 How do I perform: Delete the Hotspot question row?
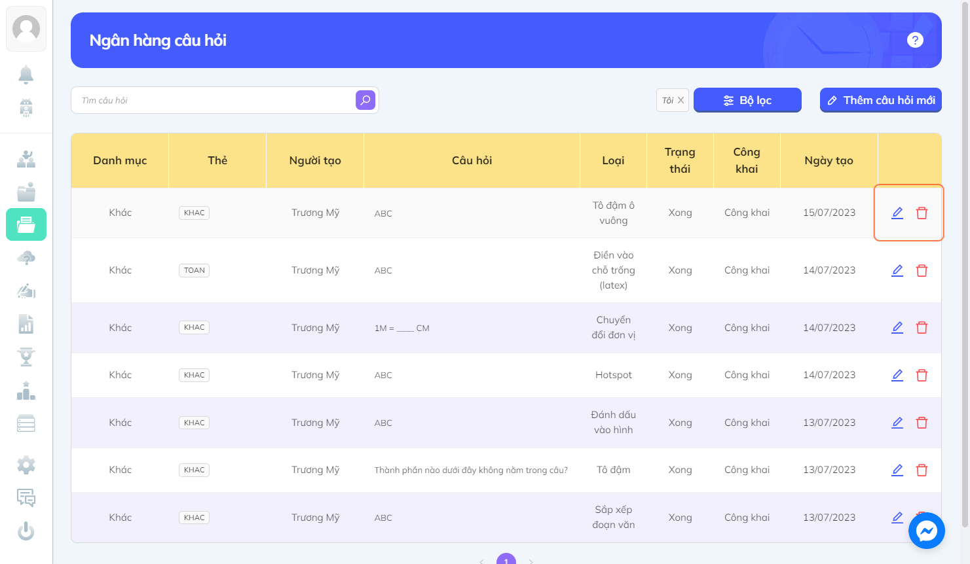(x=922, y=375)
